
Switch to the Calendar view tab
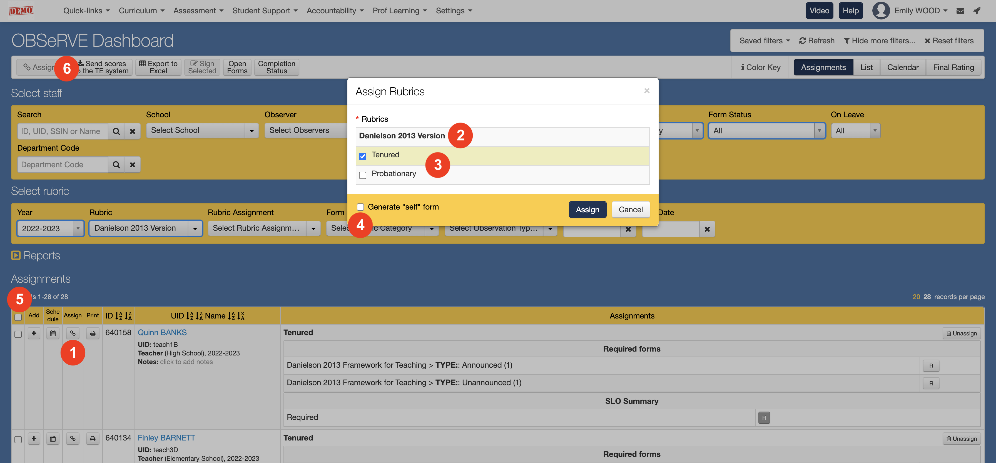coord(902,67)
